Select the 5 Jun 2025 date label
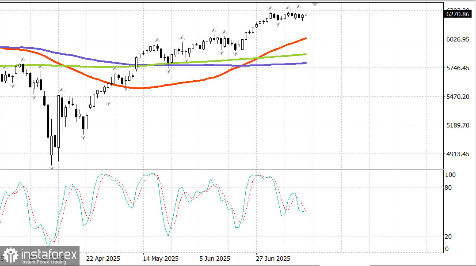Viewport: 476px width, 266px height. click(x=215, y=259)
